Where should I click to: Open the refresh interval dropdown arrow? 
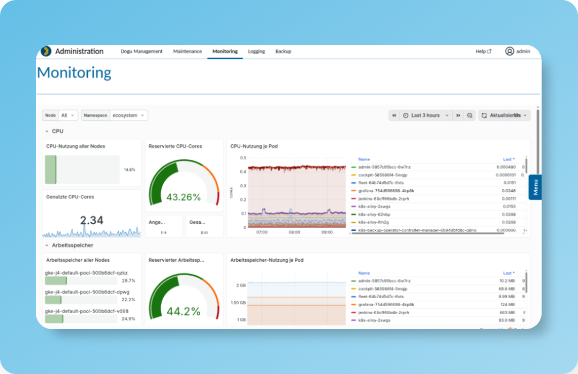(x=526, y=115)
